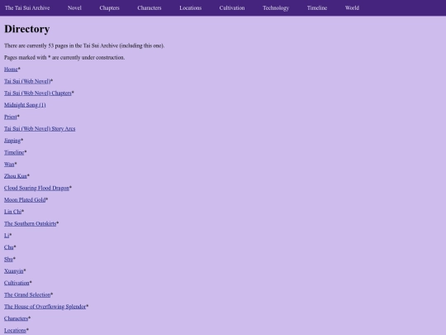446x335 pixels.
Task: Open Locations in the top navigation bar
Action: 191,8
